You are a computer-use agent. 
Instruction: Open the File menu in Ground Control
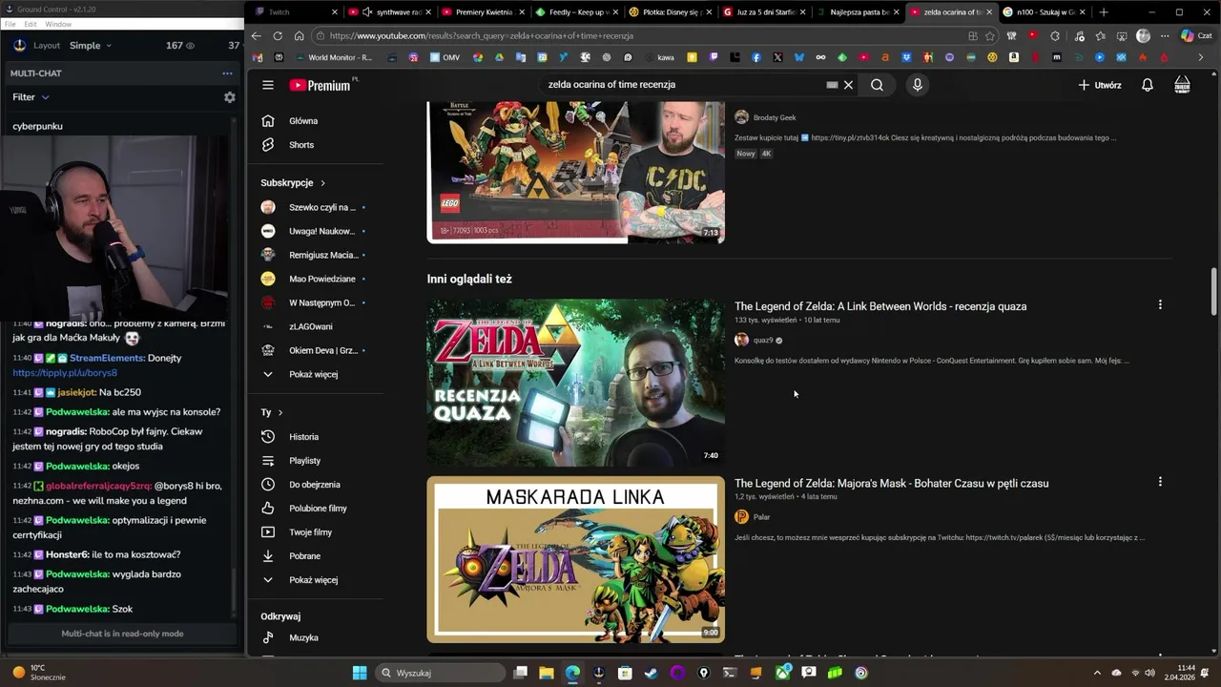pyautogui.click(x=10, y=24)
